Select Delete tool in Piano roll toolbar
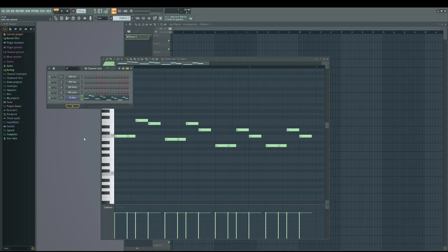This screenshot has height=252, width=448. point(139,59)
